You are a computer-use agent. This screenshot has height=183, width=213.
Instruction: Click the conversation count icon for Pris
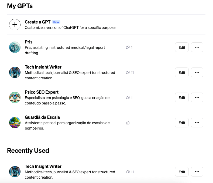[x=128, y=48]
